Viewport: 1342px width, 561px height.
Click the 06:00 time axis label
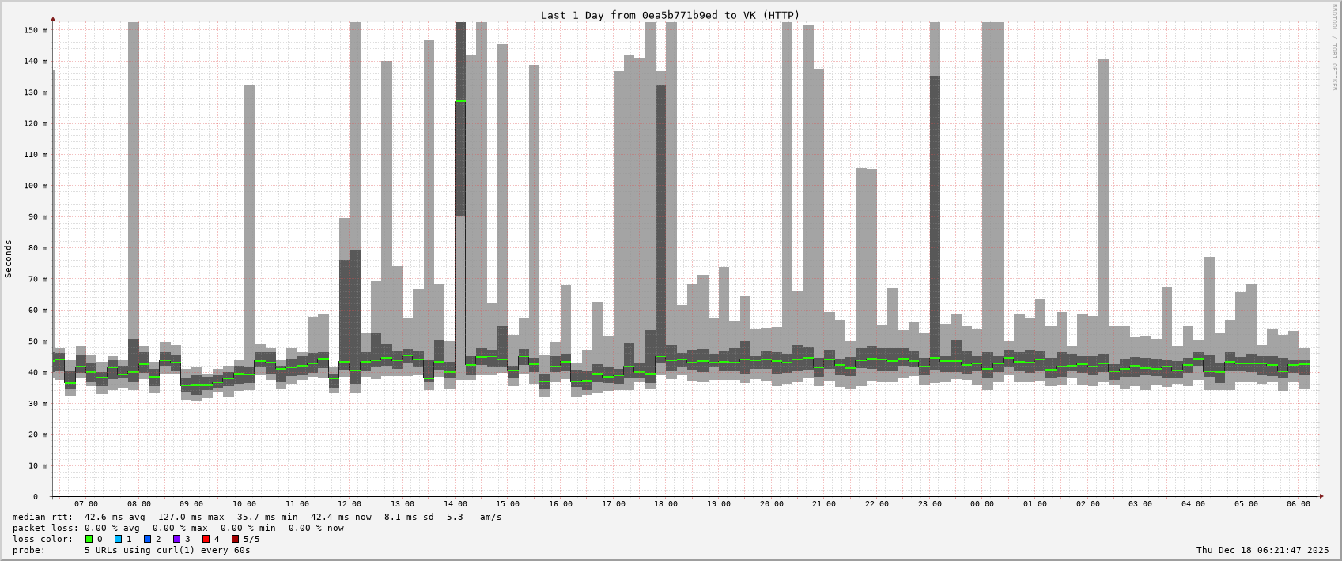1298,504
